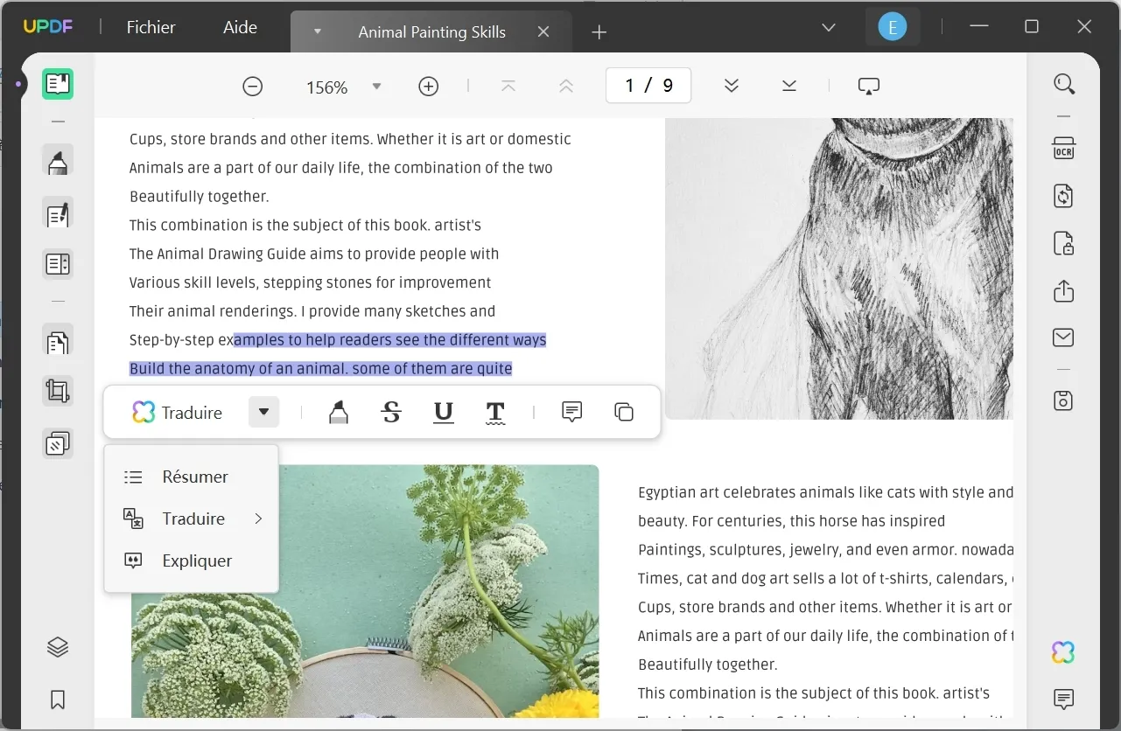Image resolution: width=1121 pixels, height=731 pixels.
Task: Open the Bookmarks panel icon
Action: tap(58, 700)
